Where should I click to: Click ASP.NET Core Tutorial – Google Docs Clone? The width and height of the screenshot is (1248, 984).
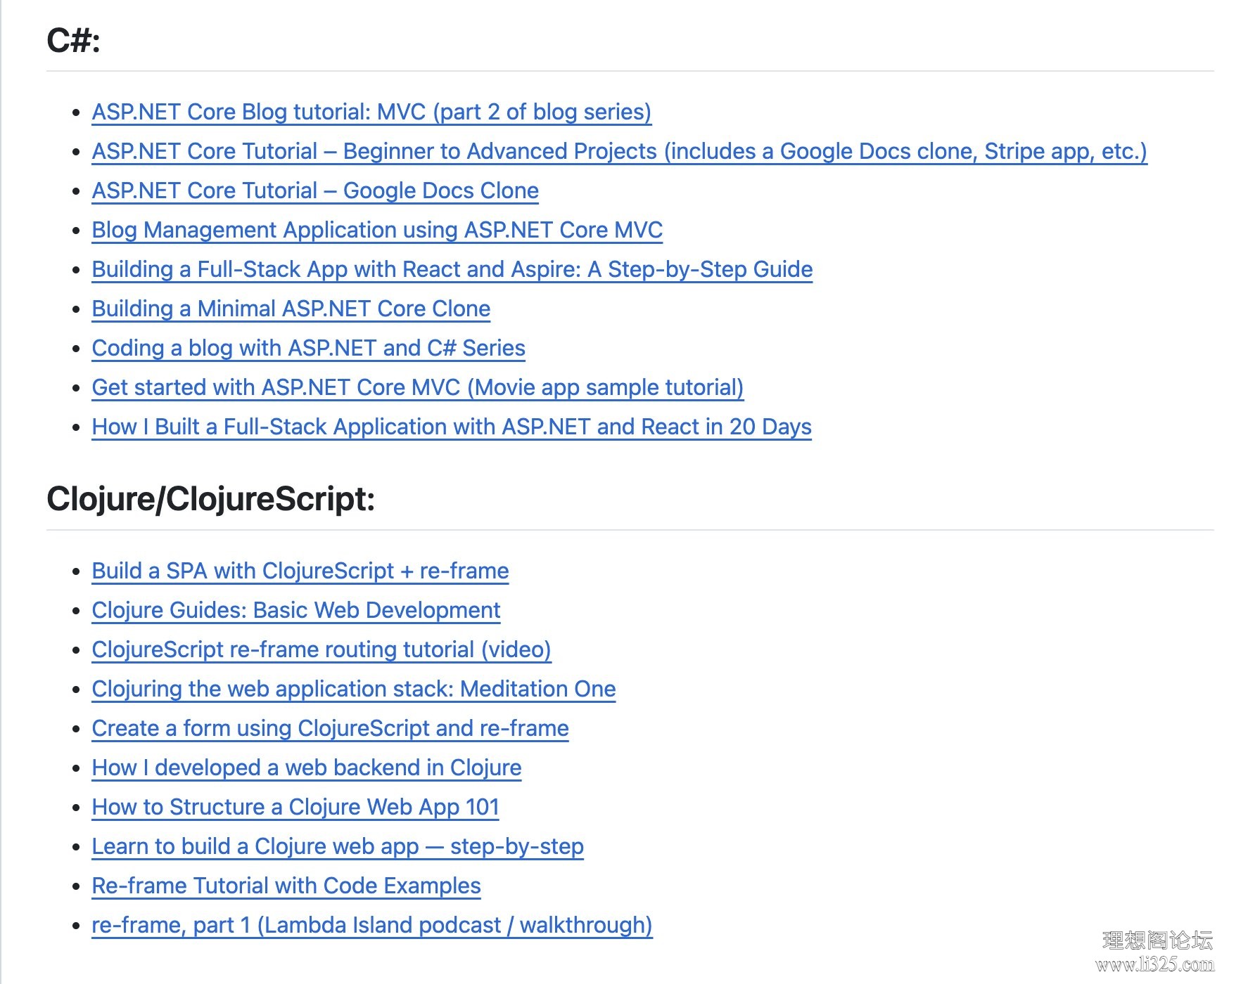(315, 190)
